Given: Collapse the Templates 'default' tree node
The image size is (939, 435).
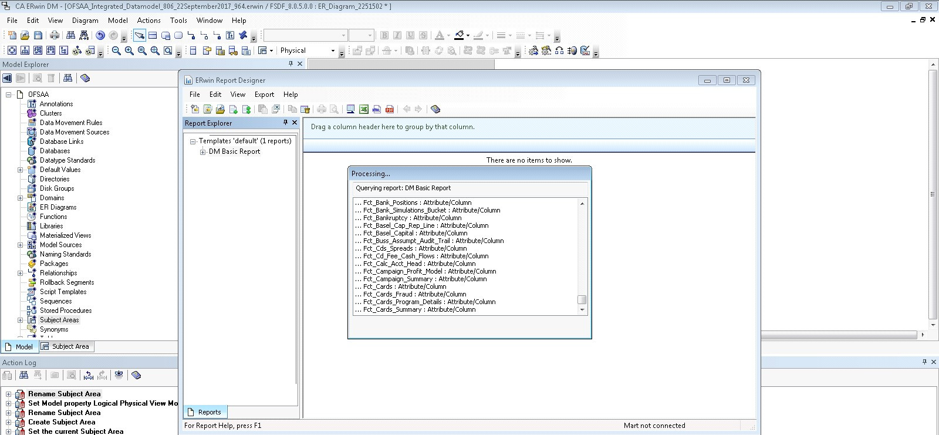Looking at the screenshot, I should pos(192,141).
